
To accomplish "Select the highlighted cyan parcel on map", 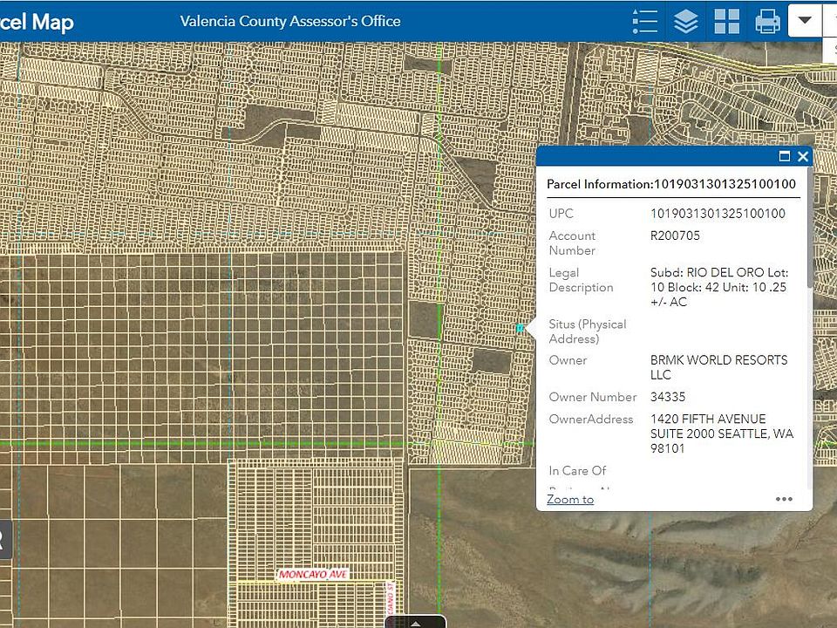I will 520,328.
